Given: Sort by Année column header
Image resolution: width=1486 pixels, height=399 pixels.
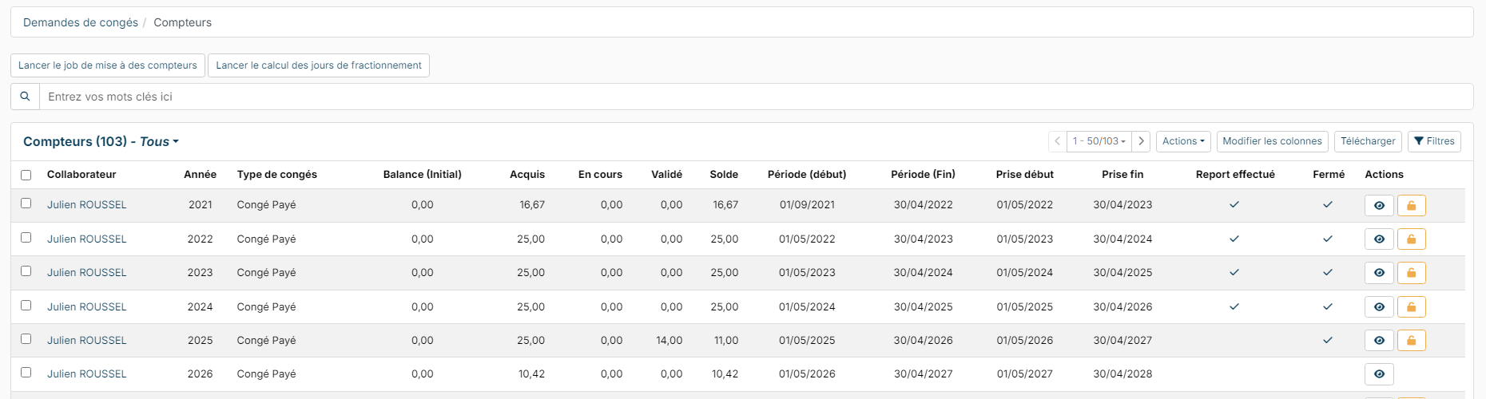Looking at the screenshot, I should tap(200, 175).
